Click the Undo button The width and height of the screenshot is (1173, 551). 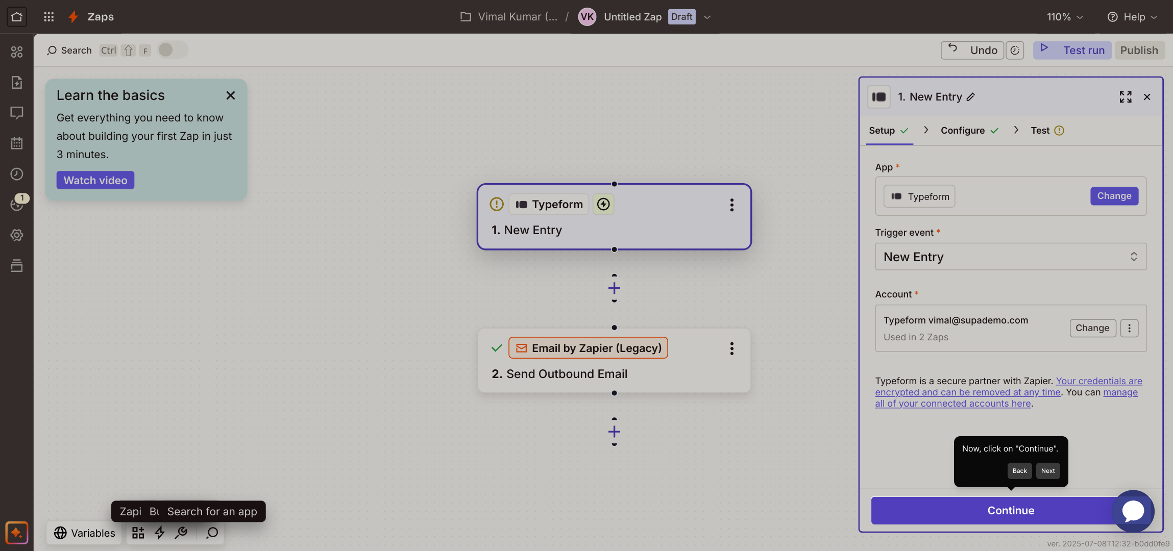[972, 50]
